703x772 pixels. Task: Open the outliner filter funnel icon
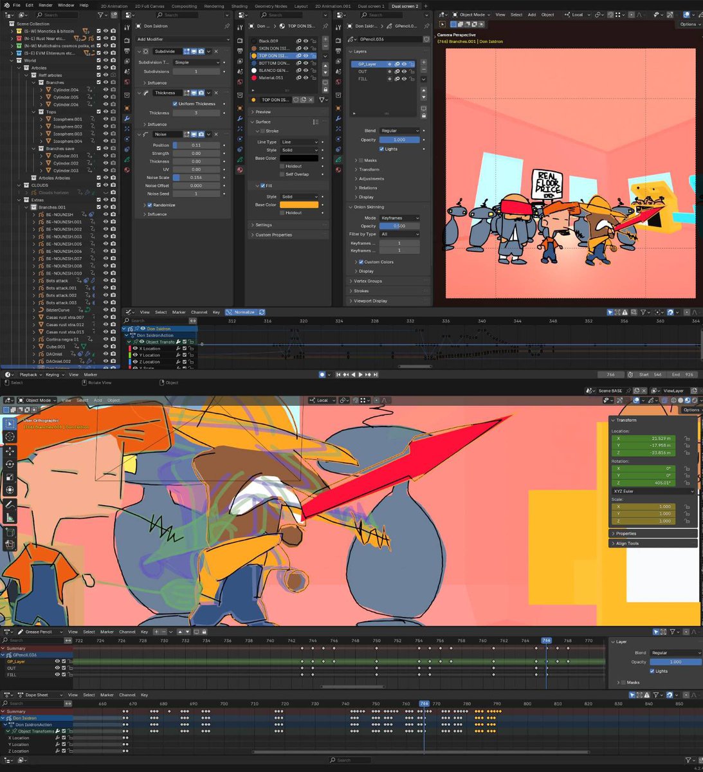pos(102,15)
